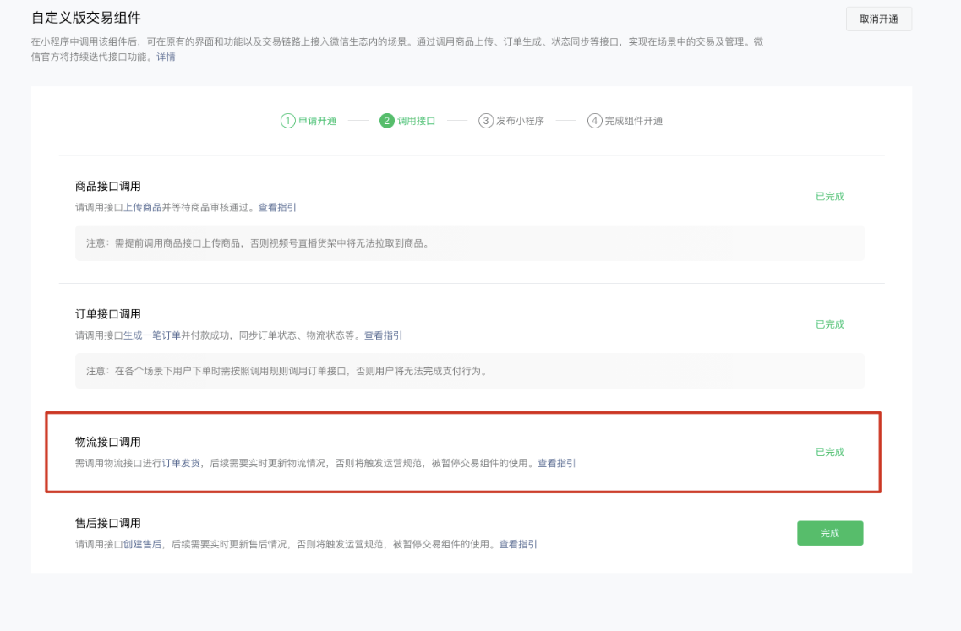Click the step 1 circle icon
Screen dimensions: 961x631
click(287, 121)
